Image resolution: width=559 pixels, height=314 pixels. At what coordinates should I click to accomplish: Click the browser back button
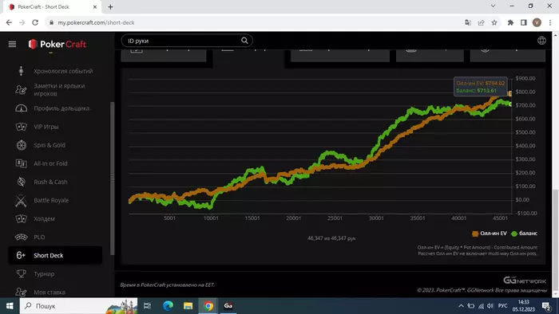[9, 22]
